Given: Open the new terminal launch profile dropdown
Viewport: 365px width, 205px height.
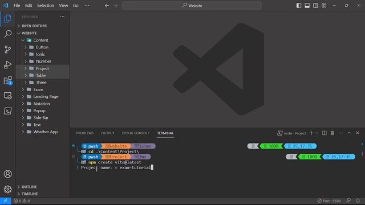Looking at the screenshot, I should (x=317, y=133).
